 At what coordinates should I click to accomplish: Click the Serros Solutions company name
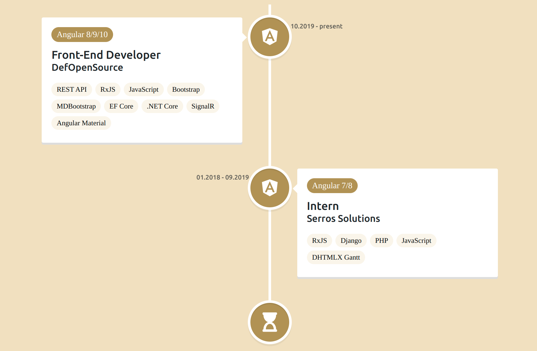click(343, 219)
